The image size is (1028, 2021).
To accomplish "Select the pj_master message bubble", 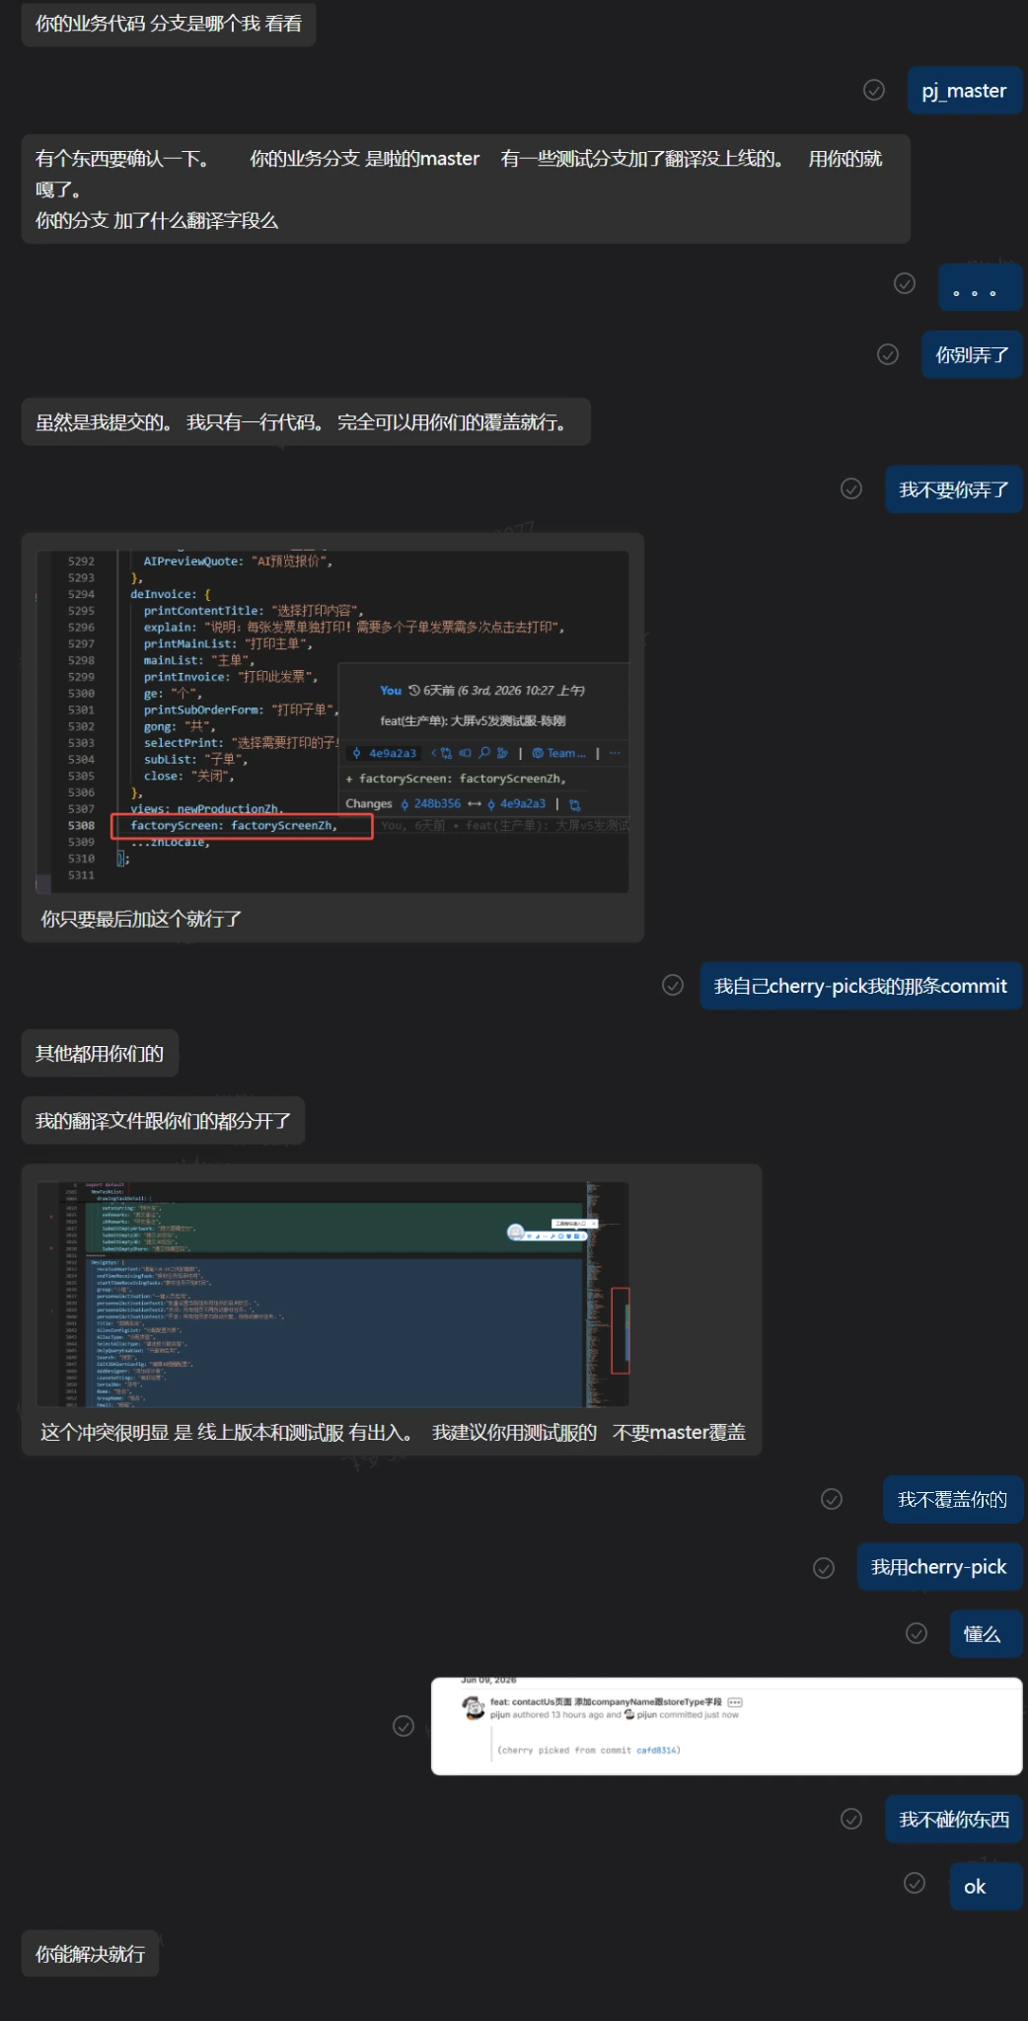I will pyautogui.click(x=964, y=91).
